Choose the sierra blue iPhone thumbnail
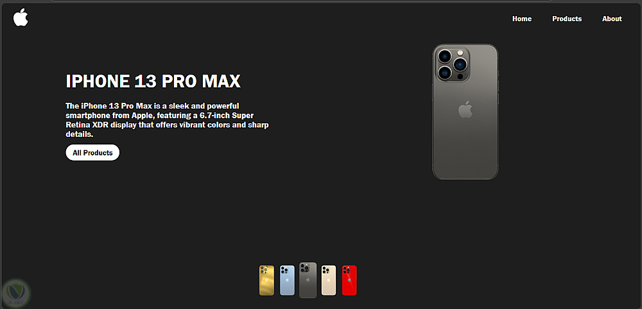 (287, 280)
